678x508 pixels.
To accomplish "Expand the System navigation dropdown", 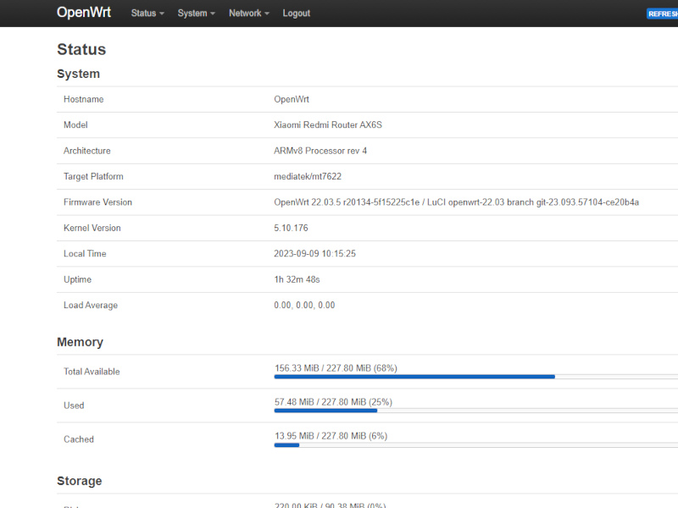I will [196, 14].
